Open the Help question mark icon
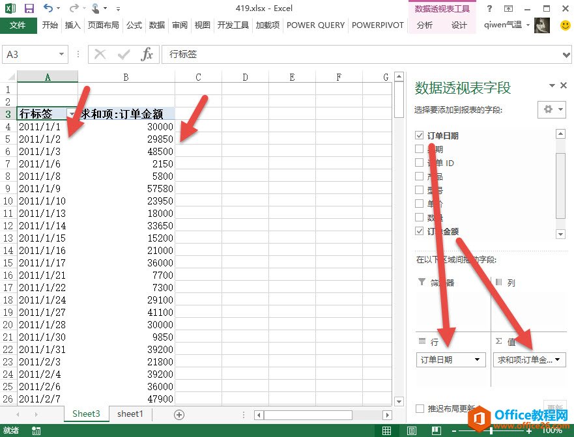 coord(489,8)
